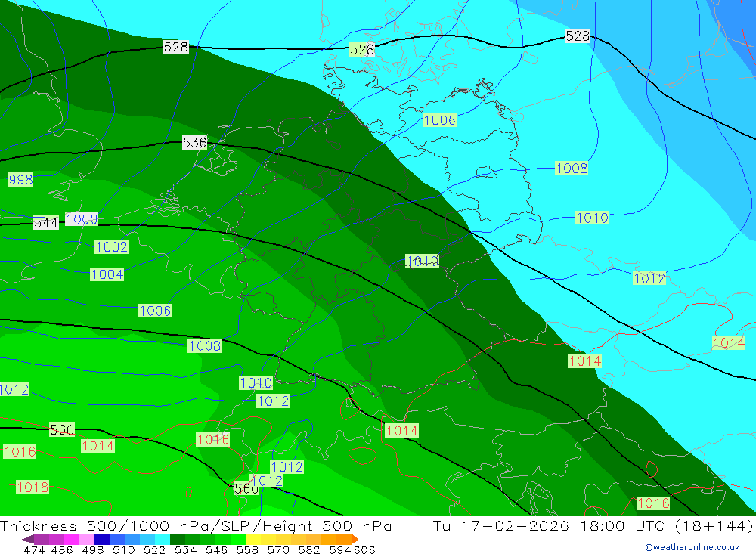The height and width of the screenshot is (554, 756).
Task: Click the 486 legend value
Action: pyautogui.click(x=62, y=549)
